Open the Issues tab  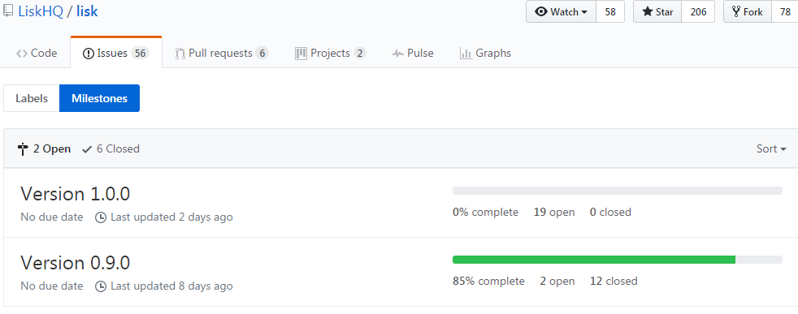point(116,54)
